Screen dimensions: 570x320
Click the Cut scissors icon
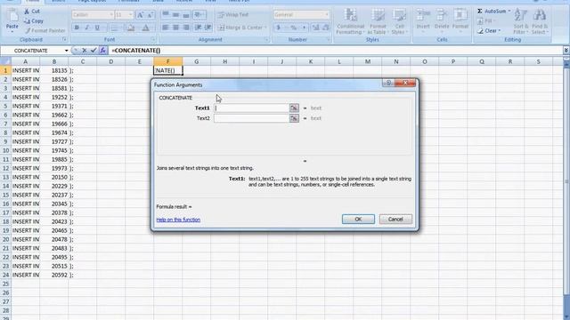[x=27, y=12]
